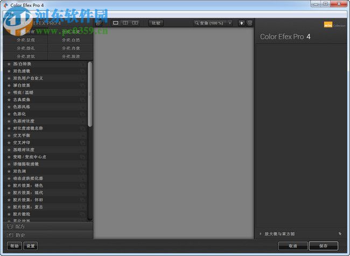
Task: Open the 设置 settings button
Action: [x=31, y=246]
